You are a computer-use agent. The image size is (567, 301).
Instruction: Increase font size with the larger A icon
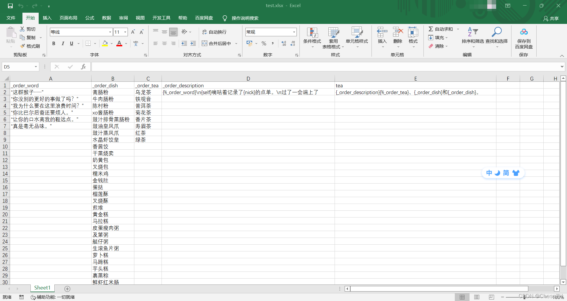coord(133,32)
